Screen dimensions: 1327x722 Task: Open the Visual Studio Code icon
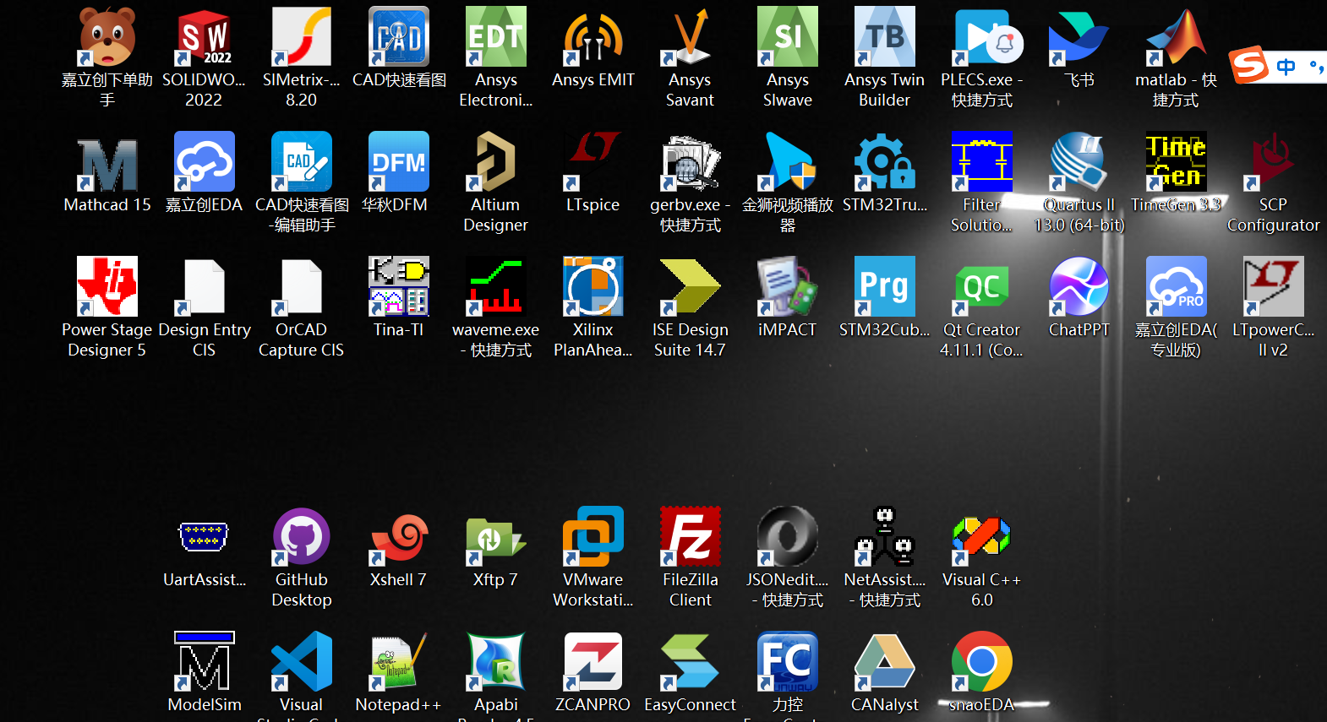coord(301,662)
